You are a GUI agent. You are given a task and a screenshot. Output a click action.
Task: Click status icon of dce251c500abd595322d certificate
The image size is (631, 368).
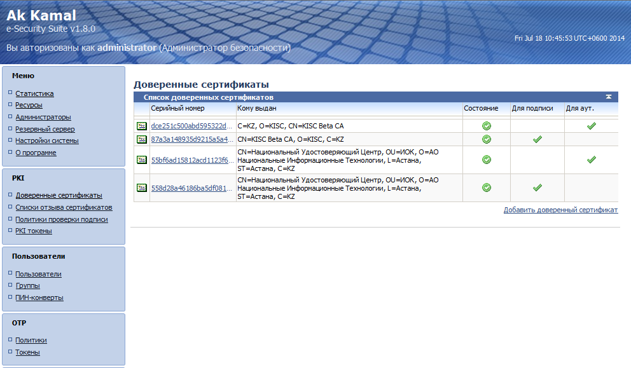tap(487, 126)
